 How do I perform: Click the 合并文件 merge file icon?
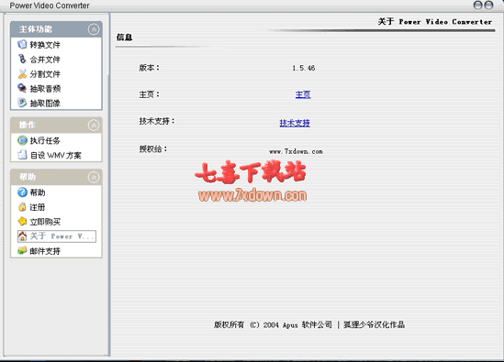(22, 59)
